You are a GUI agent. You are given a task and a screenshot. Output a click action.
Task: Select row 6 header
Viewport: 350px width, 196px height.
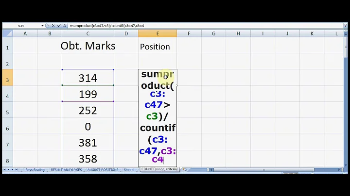pos(8,126)
